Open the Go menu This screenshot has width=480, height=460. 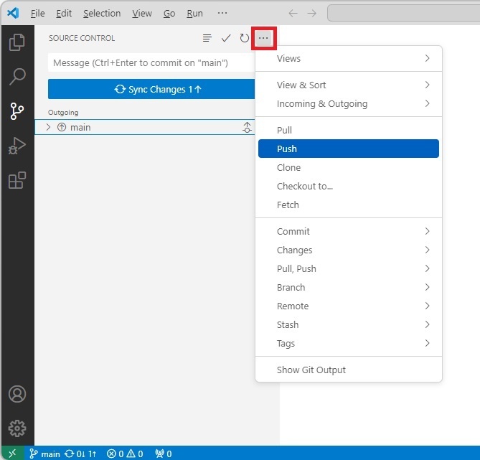169,13
